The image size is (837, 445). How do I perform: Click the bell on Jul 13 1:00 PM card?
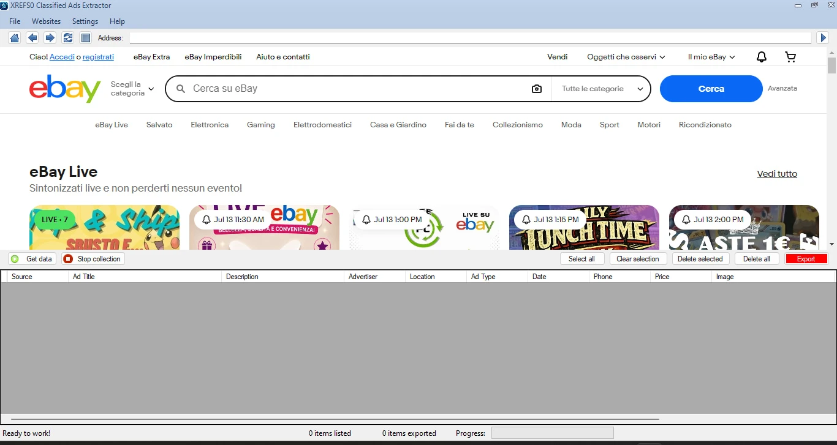366,220
